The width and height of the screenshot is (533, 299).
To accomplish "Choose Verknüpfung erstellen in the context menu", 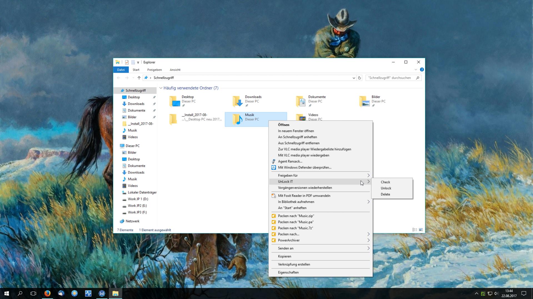I will pos(321,264).
